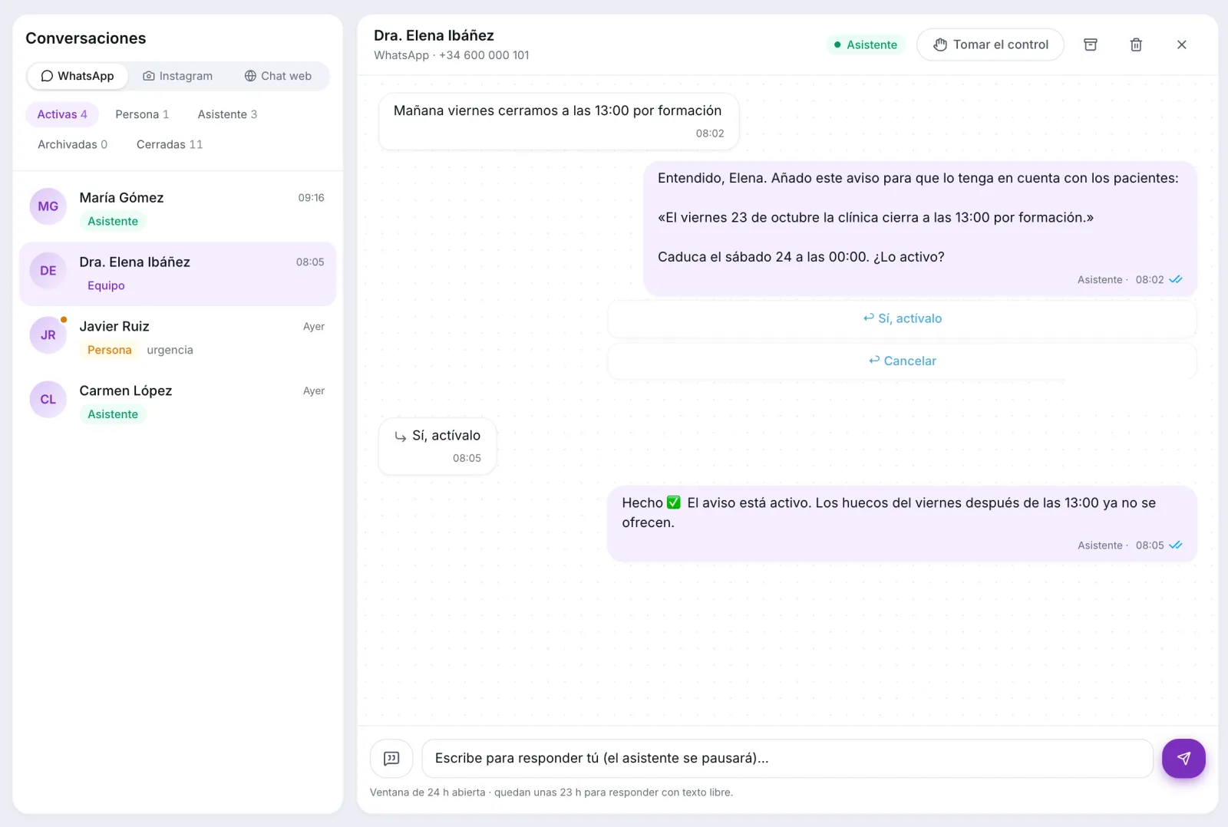The width and height of the screenshot is (1228, 827).
Task: Click the Asistente status badge in header
Action: tap(866, 44)
